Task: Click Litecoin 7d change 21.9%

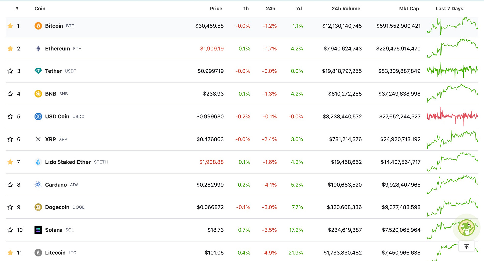Action: [296, 253]
